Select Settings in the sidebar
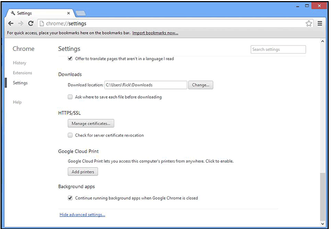332x229 pixels. (20, 82)
